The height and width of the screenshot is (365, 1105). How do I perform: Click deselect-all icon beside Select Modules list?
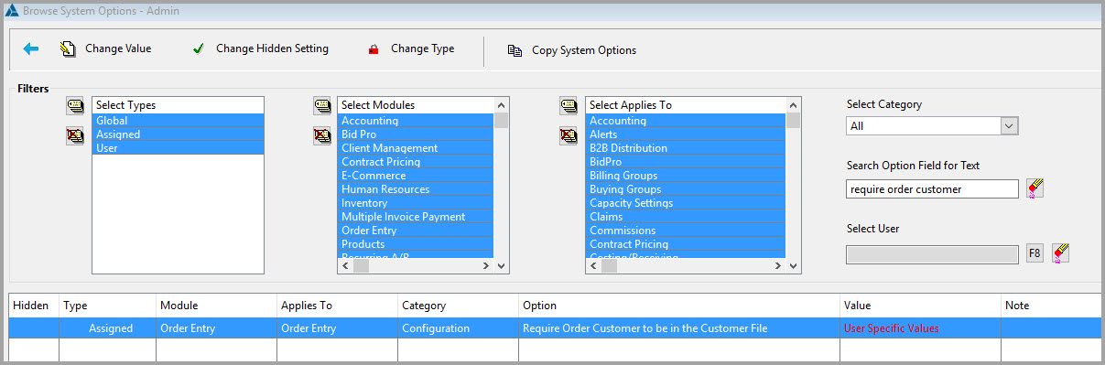(322, 136)
